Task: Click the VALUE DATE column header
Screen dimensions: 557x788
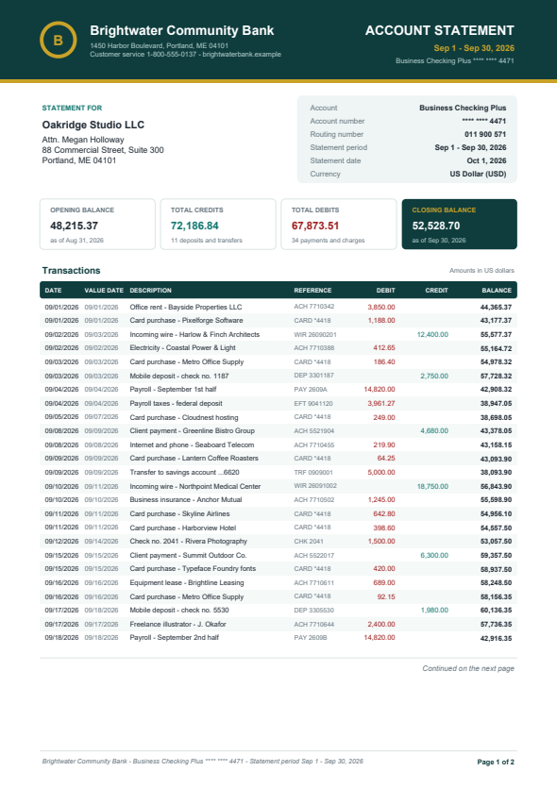Action: point(104,291)
